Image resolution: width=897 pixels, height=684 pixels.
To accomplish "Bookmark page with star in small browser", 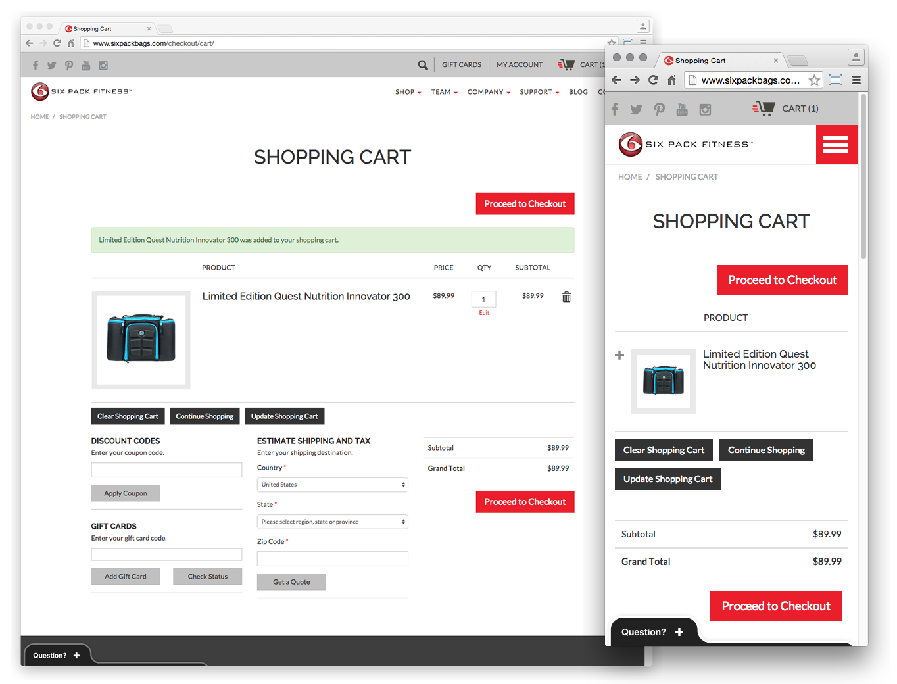I will coord(814,80).
